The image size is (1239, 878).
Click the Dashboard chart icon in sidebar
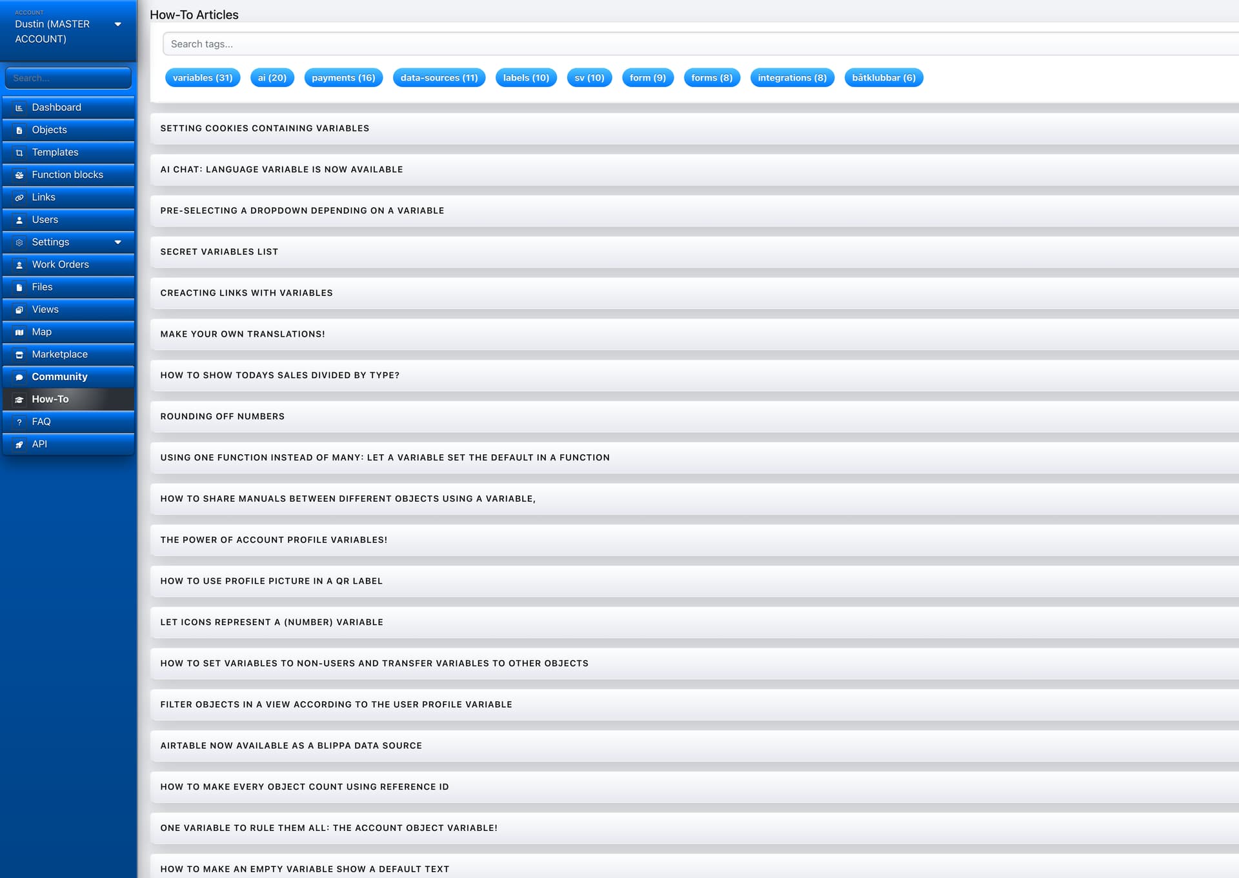[x=19, y=108]
